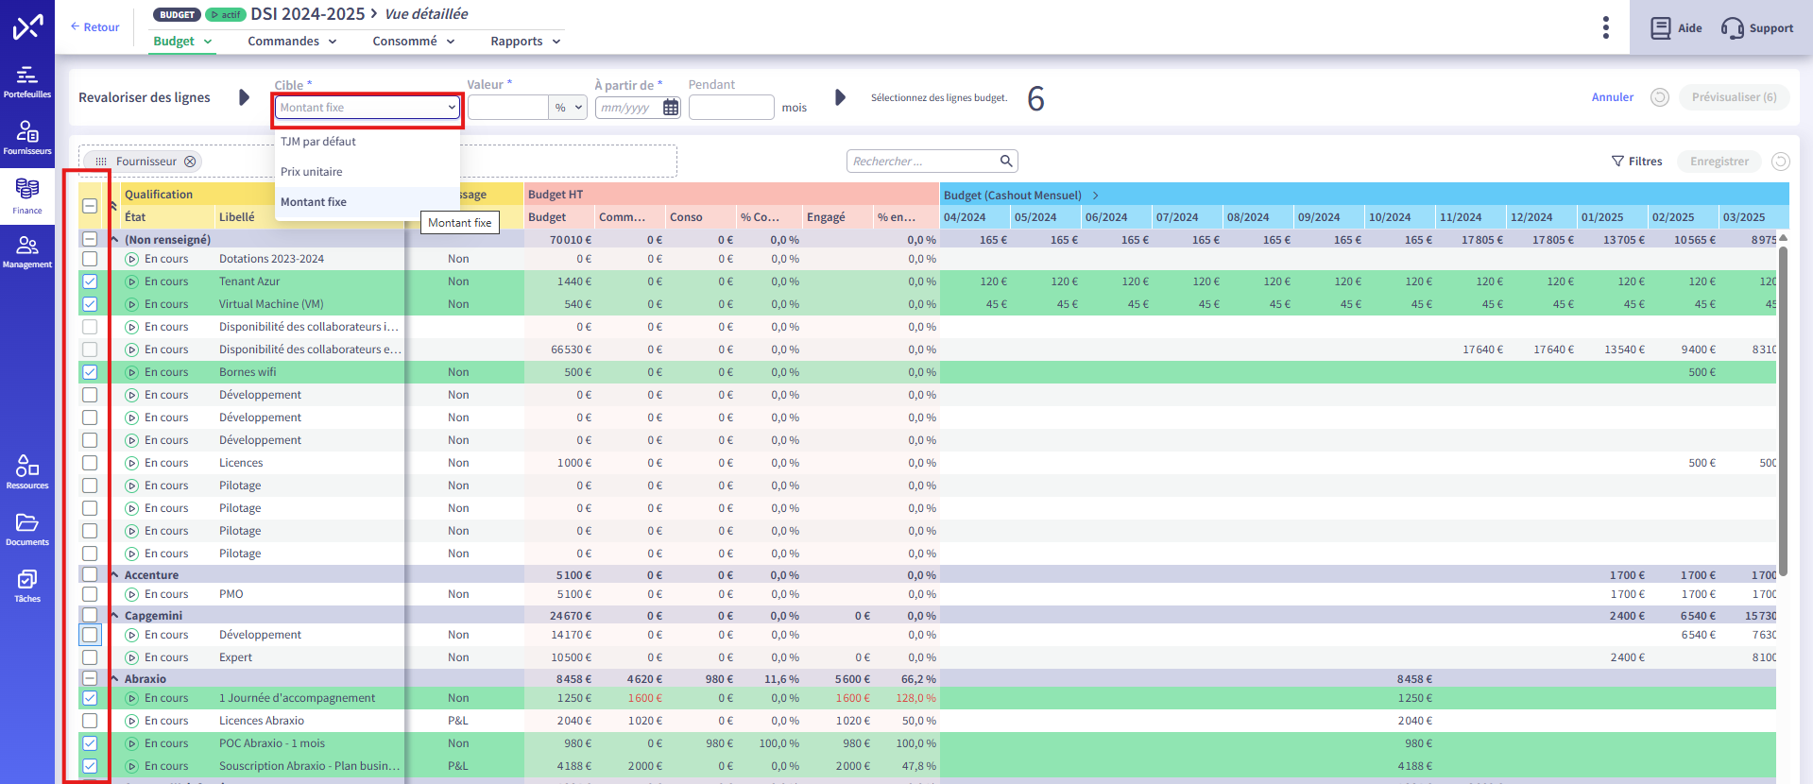The height and width of the screenshot is (784, 1813).
Task: Open the calendar date picker icon
Action: (x=671, y=108)
